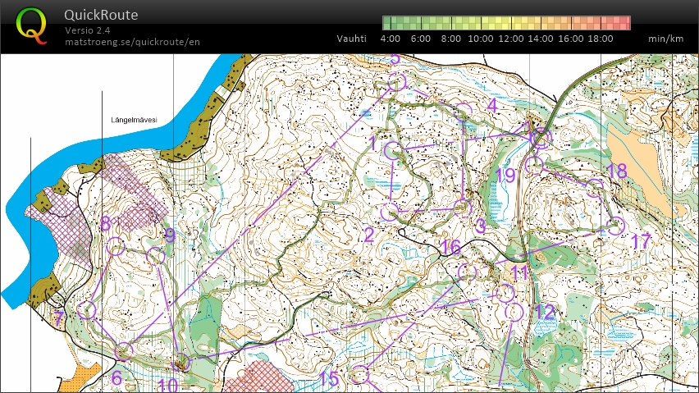The width and height of the screenshot is (699, 393).
Task: Click control circle 7 near the lakeshore
Action: [87, 310]
